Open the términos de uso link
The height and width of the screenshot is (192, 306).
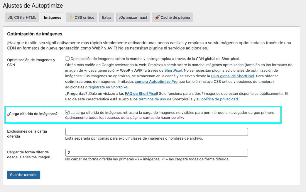pos(152,99)
